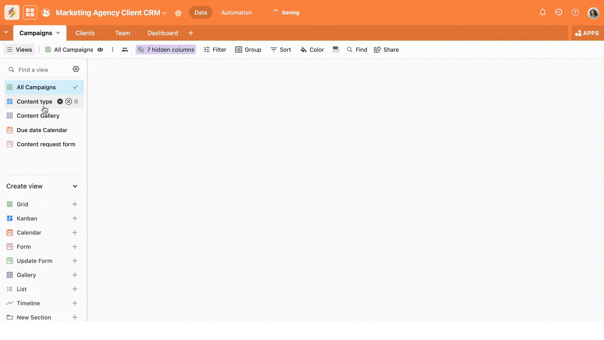
Task: Open the notifications bell icon
Action: pyautogui.click(x=542, y=12)
